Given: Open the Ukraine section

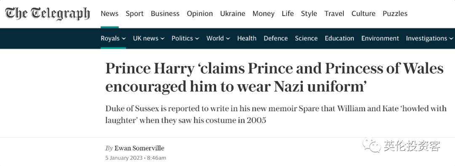Looking at the screenshot, I should [x=233, y=13].
